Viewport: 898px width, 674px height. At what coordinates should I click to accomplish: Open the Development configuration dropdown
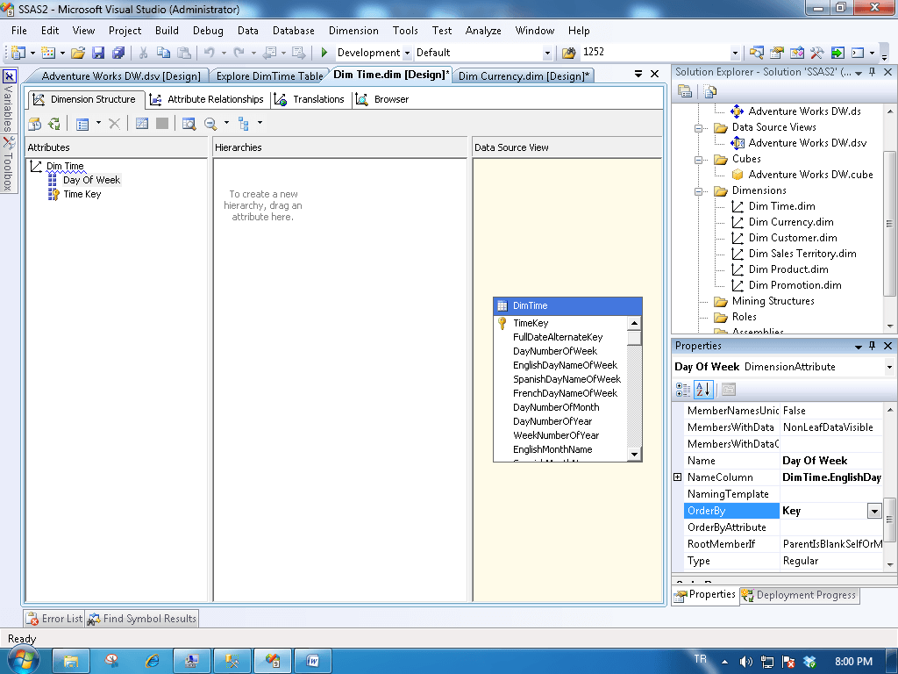click(407, 53)
